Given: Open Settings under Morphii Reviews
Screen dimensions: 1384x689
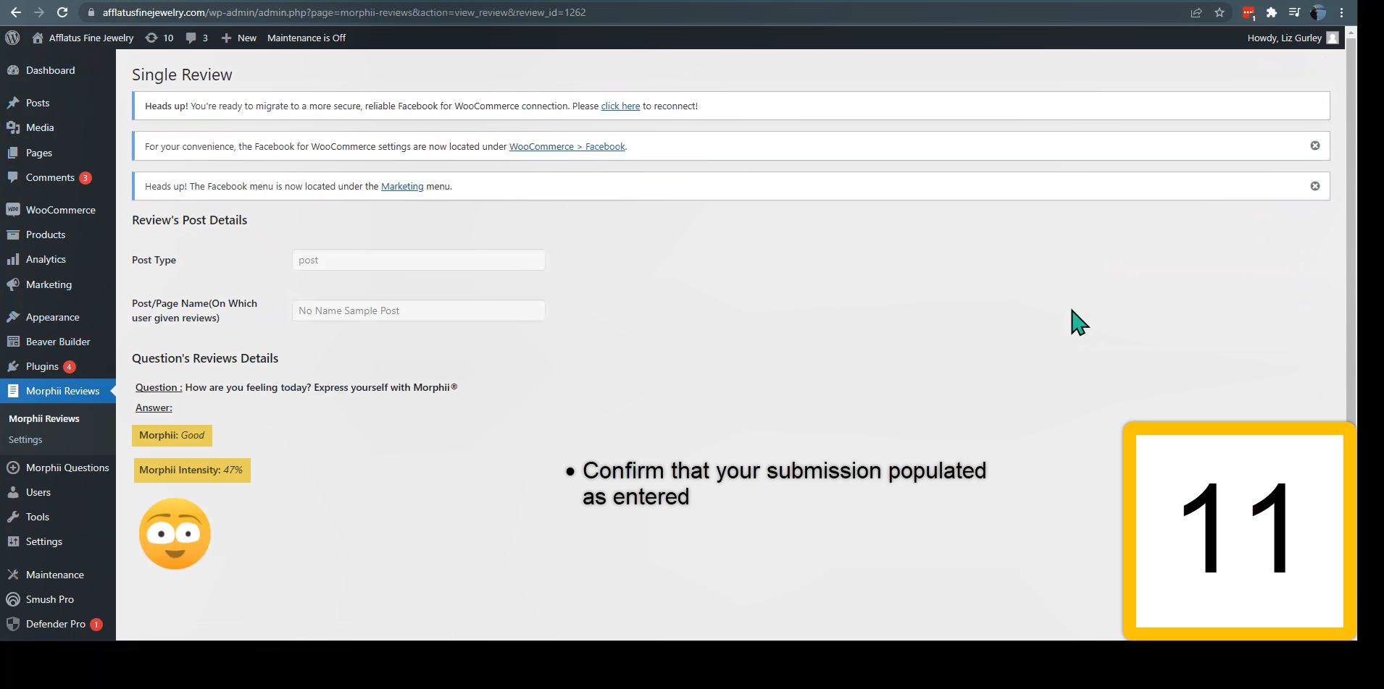Looking at the screenshot, I should point(25,439).
